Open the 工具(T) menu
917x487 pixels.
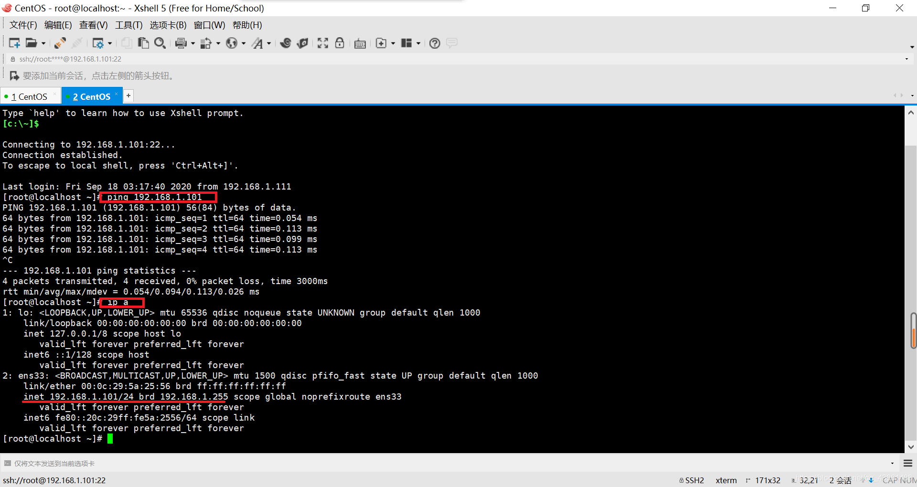(x=129, y=25)
